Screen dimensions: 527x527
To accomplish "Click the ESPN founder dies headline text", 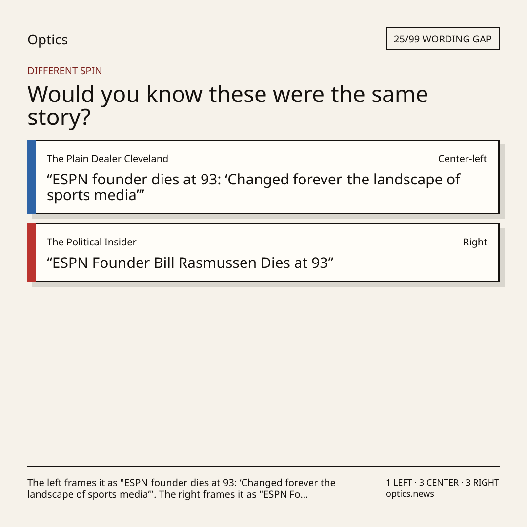I will (x=253, y=187).
